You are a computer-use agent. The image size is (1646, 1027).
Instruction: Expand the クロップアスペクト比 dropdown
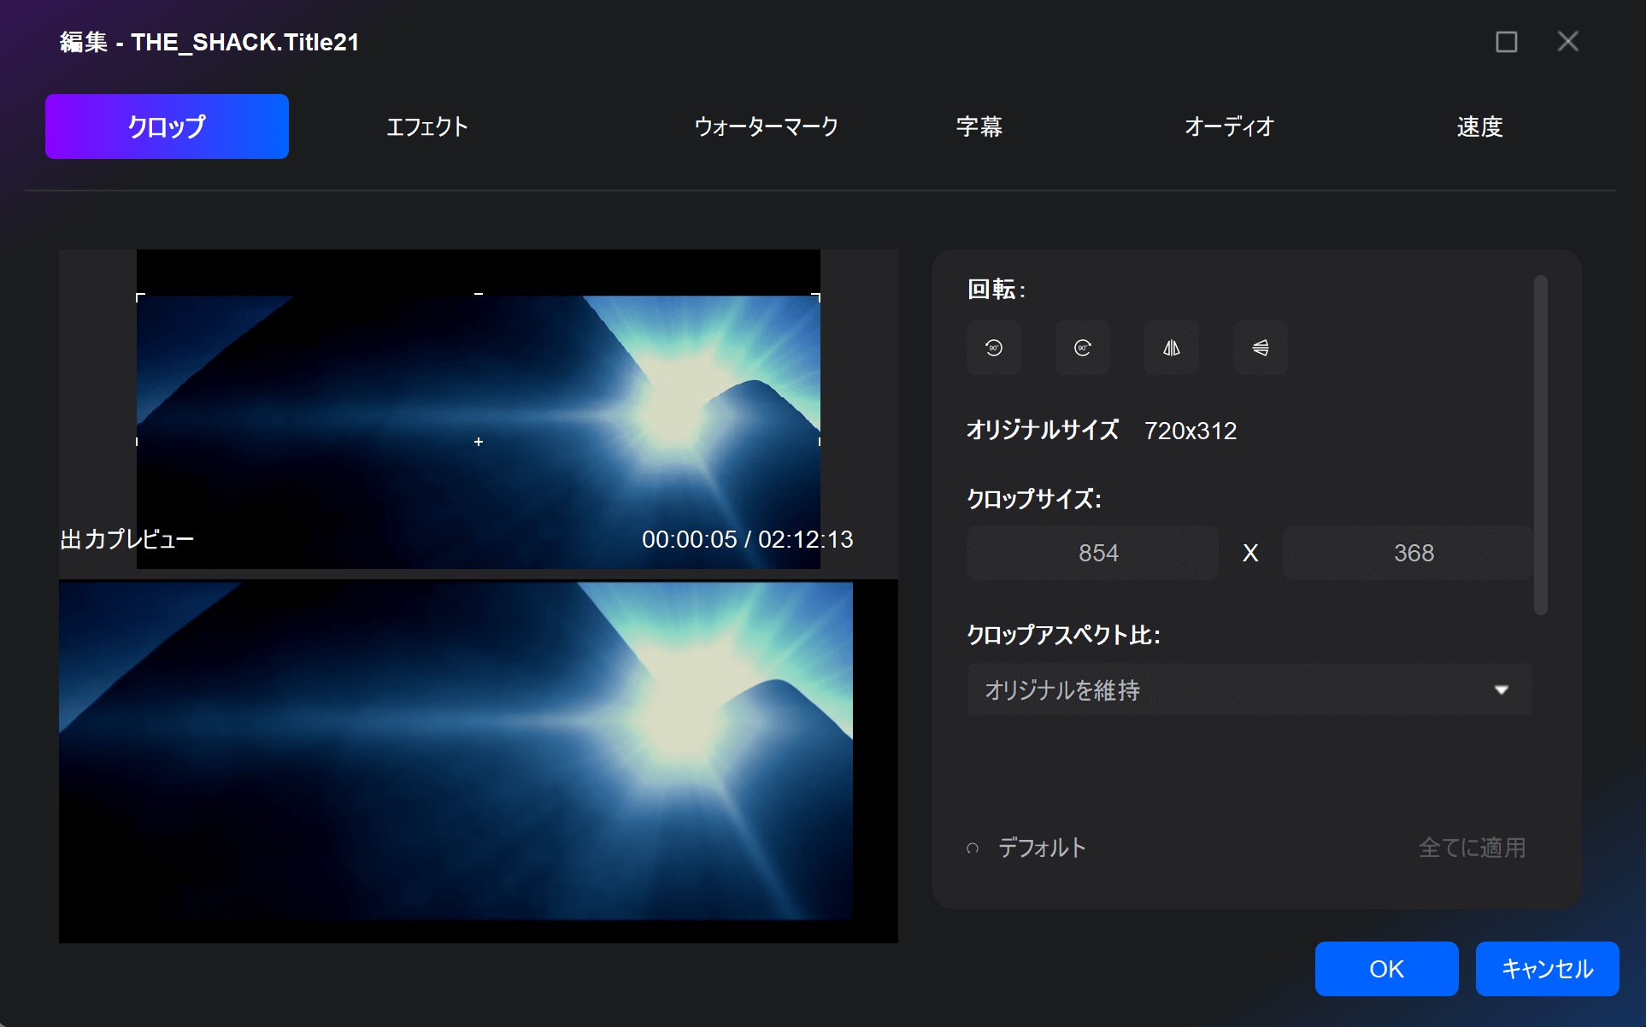pyautogui.click(x=1249, y=690)
